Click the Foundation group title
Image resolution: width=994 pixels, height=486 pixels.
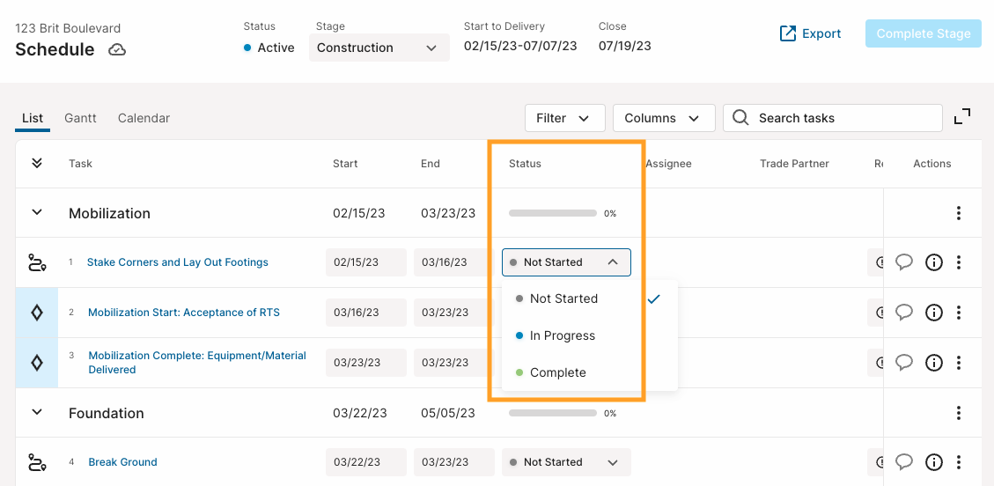(107, 413)
